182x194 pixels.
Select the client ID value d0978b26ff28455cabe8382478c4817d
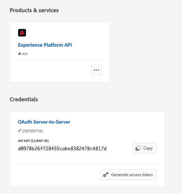62,149
